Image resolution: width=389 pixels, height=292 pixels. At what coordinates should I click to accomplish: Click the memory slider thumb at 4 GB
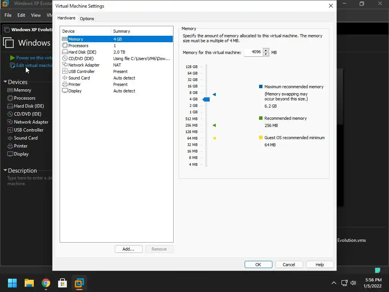point(206,99)
